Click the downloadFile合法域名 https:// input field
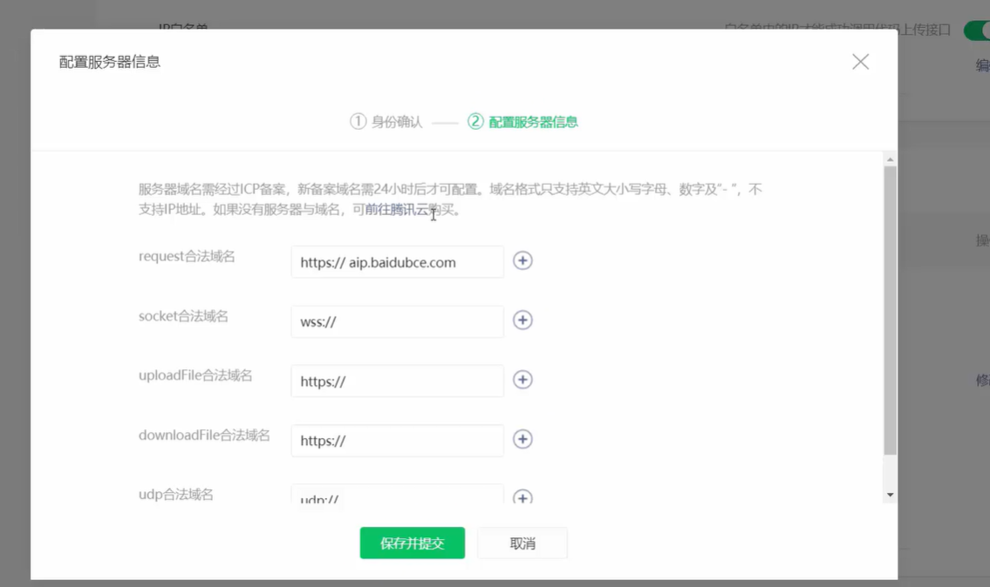 pyautogui.click(x=397, y=440)
